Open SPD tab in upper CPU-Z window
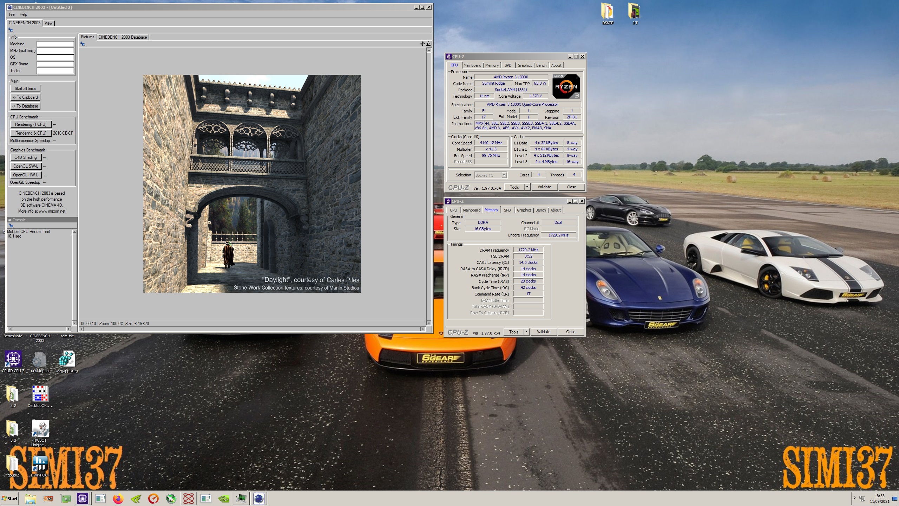899x506 pixels. point(508,65)
